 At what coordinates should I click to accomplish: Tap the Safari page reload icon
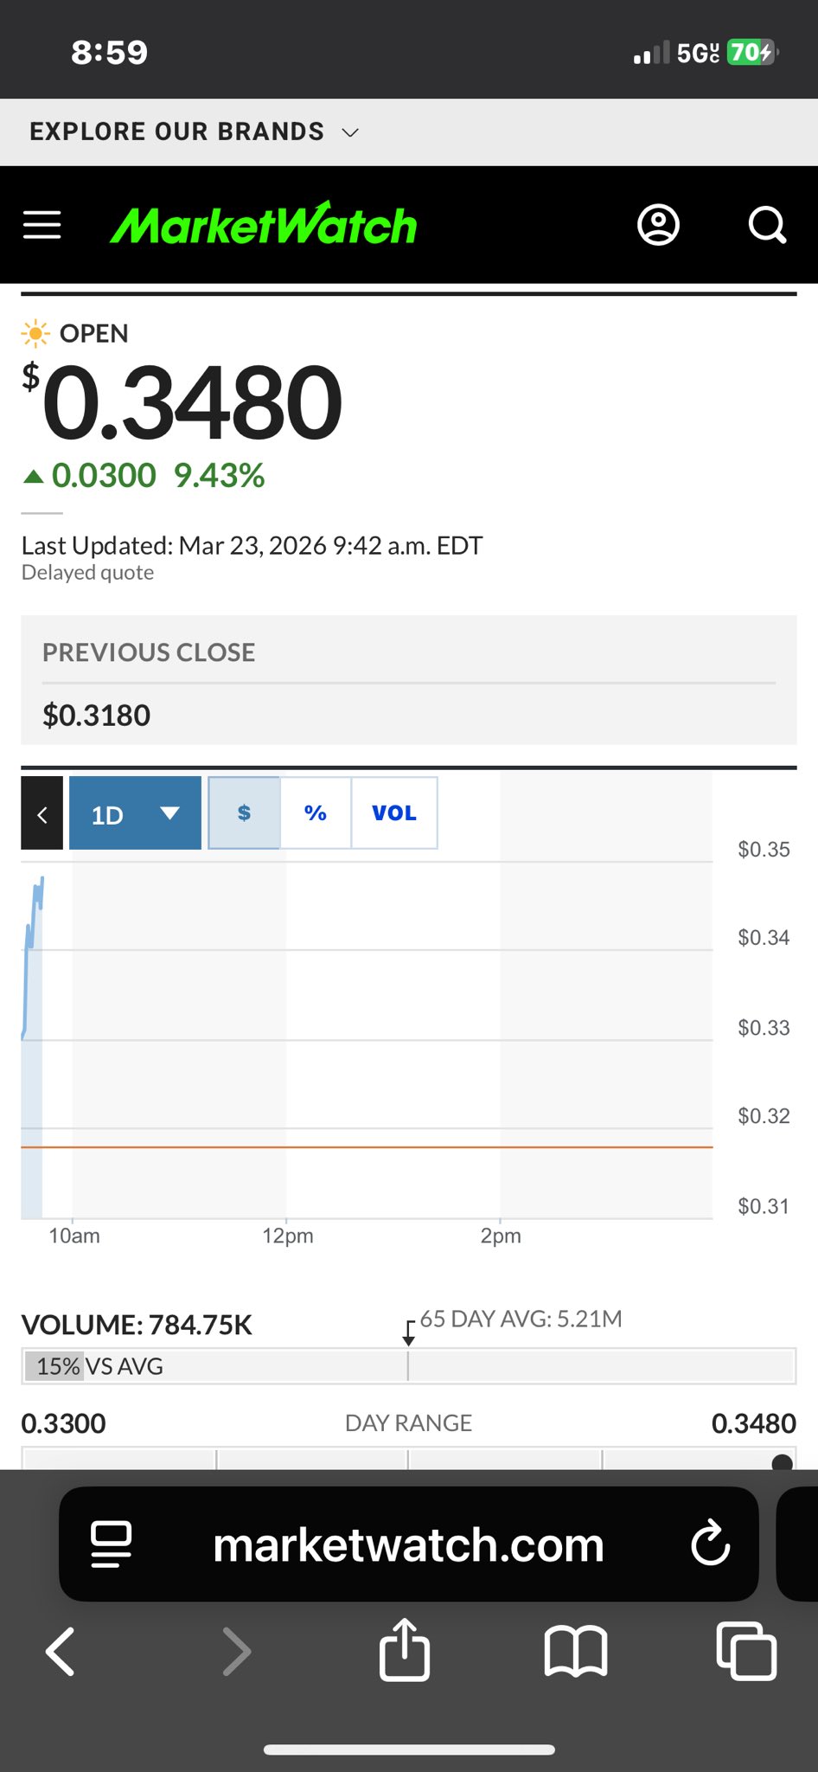pyautogui.click(x=711, y=1544)
